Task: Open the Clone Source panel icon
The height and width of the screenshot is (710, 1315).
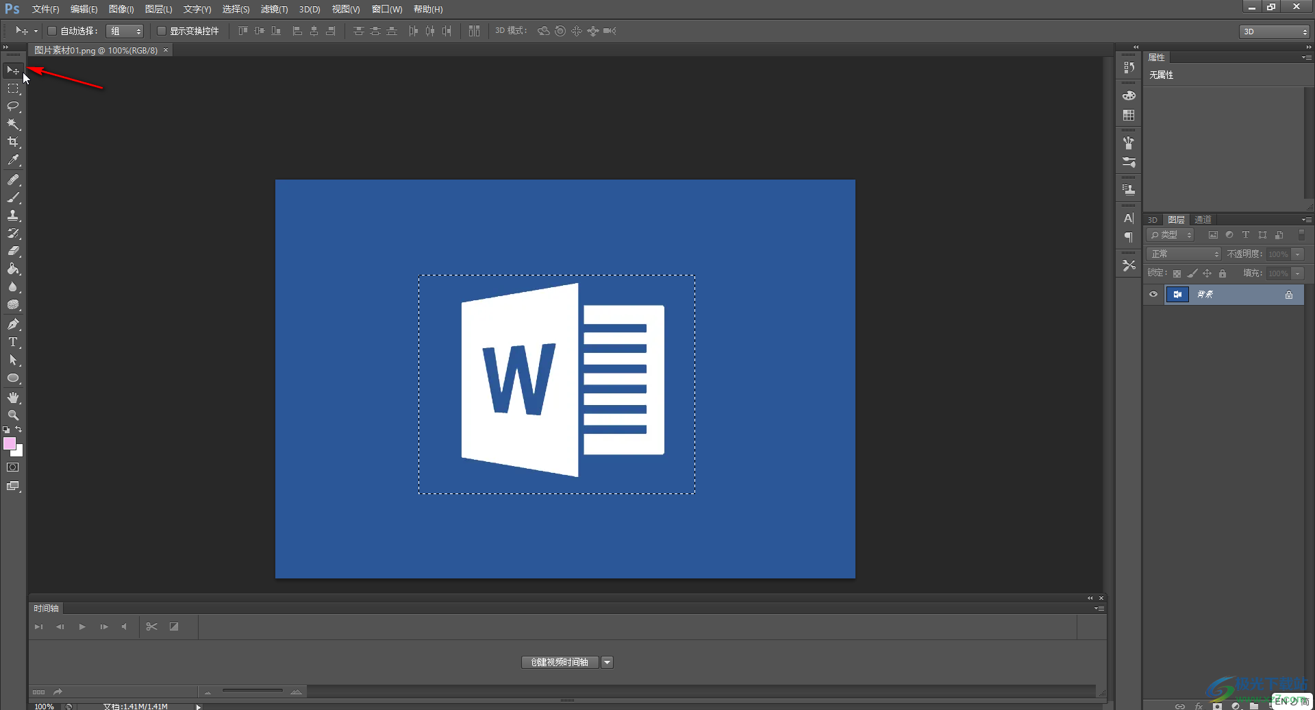Action: pyautogui.click(x=1129, y=189)
